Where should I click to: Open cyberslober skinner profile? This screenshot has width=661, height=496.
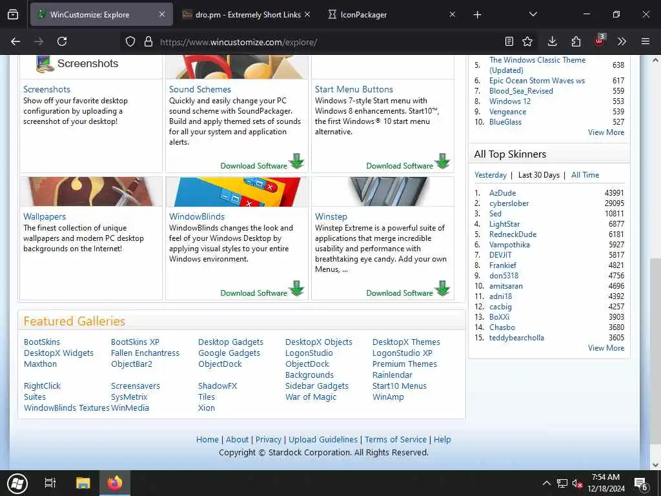509,203
